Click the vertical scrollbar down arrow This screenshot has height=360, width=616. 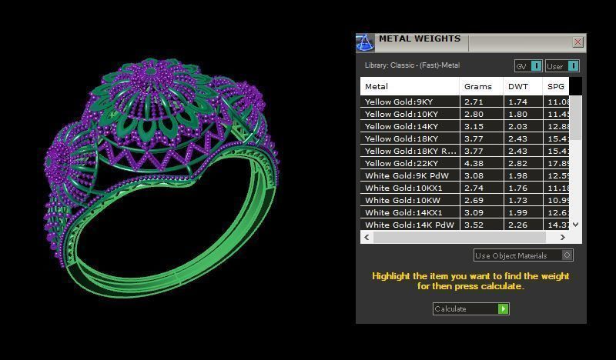tap(575, 225)
